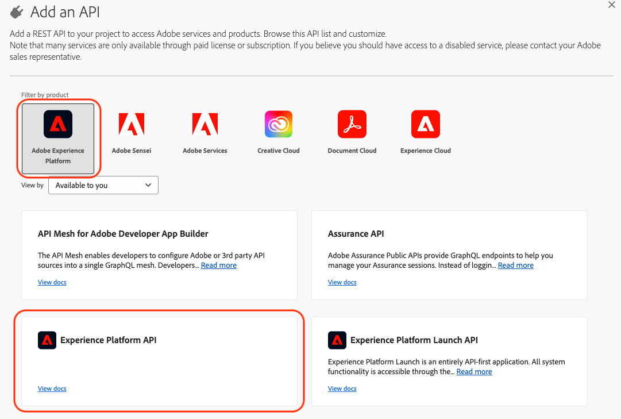This screenshot has height=419, width=621.
Task: Choose the Adobe Services product icon
Action: coord(205,124)
